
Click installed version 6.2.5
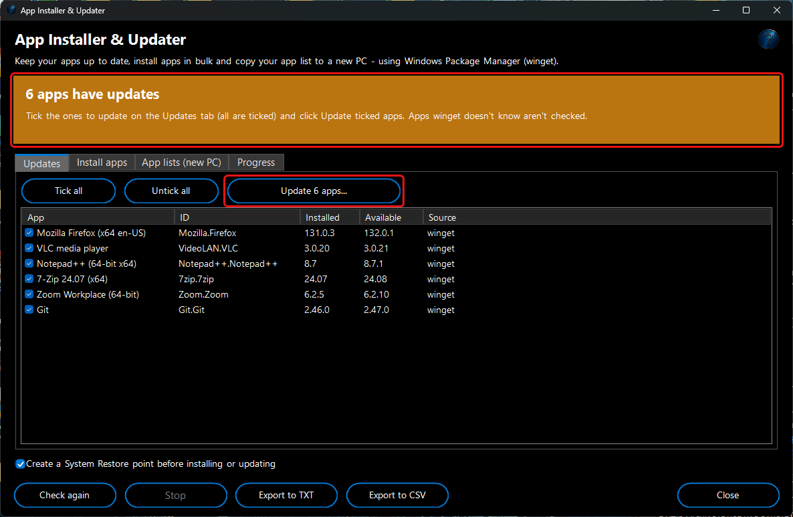pos(314,294)
